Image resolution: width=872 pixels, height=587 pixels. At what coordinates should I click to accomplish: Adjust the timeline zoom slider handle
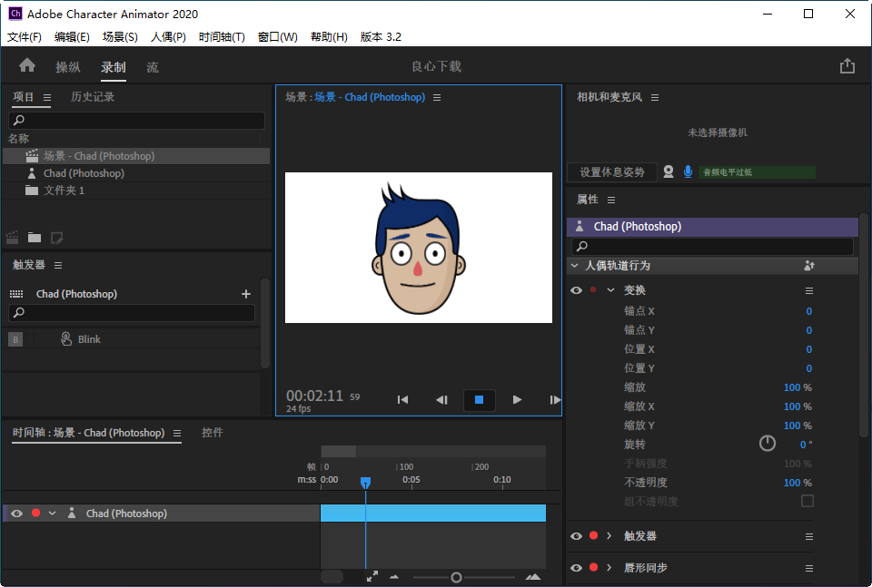pyautogui.click(x=456, y=576)
